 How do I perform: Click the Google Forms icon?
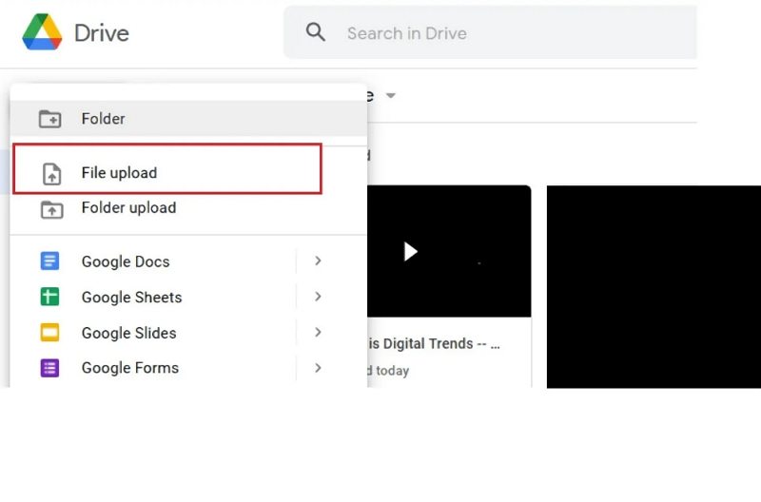coord(49,368)
